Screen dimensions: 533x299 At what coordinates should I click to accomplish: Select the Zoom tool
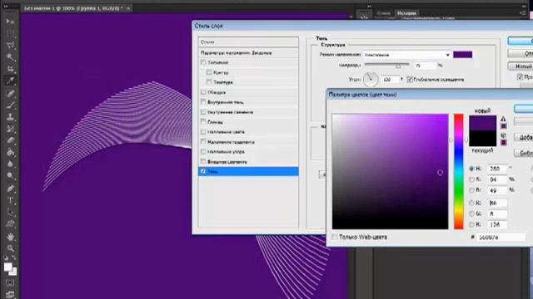(10, 248)
